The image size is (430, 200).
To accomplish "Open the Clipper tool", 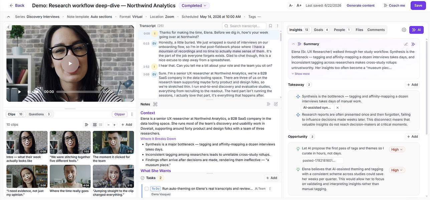I will (x=120, y=114).
